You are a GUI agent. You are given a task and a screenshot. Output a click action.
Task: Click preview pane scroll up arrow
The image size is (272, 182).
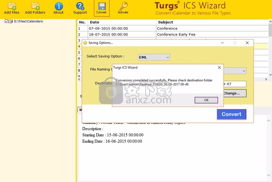click(x=269, y=121)
